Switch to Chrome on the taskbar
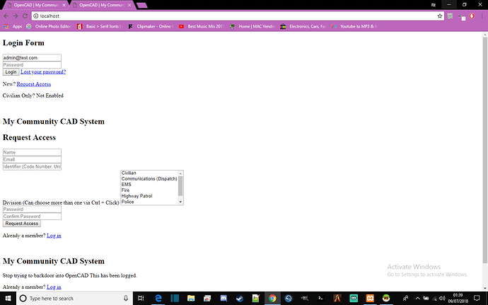 (x=272, y=299)
